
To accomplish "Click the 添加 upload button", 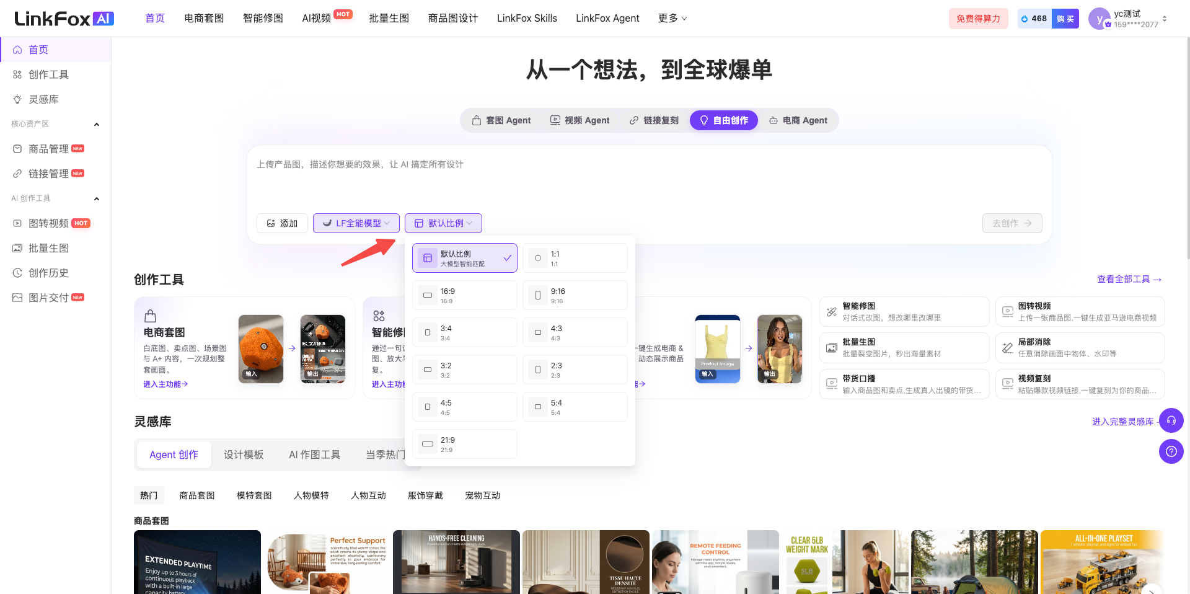I will point(283,223).
